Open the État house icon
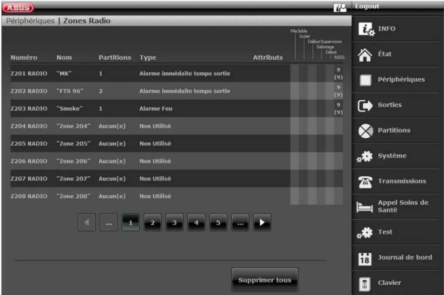 click(x=365, y=54)
